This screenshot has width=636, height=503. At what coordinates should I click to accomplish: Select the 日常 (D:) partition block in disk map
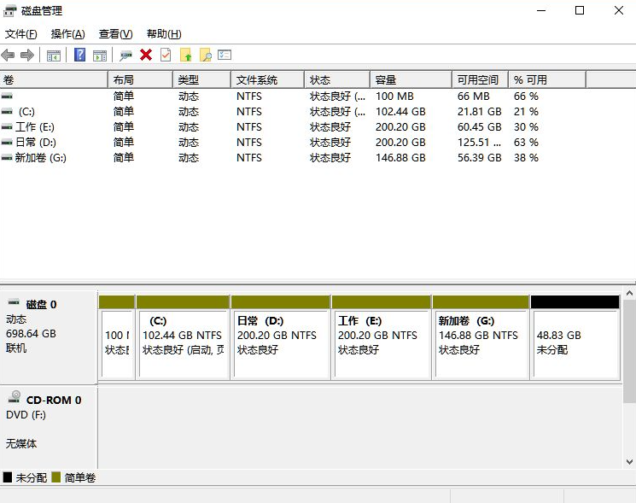pos(280,342)
